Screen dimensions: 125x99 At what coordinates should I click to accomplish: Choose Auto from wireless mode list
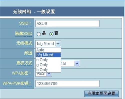click(48, 50)
